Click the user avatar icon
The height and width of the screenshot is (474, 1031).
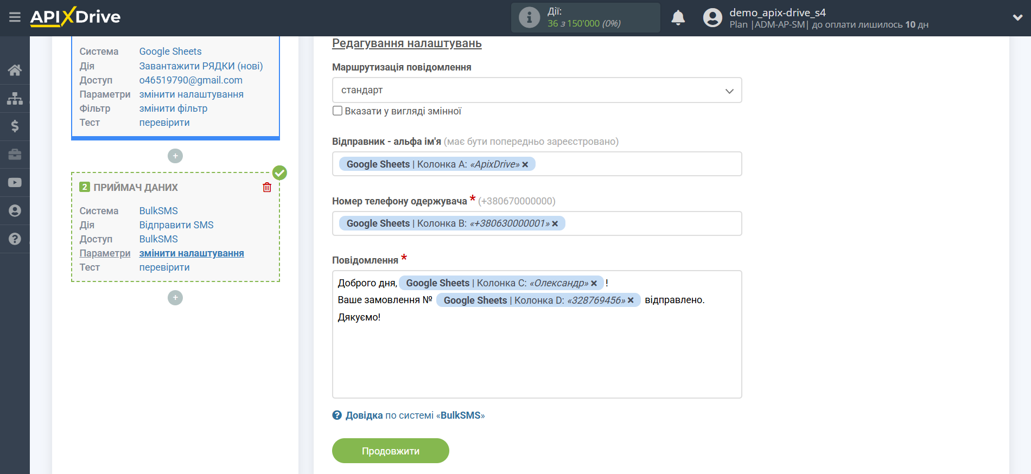[x=712, y=18]
